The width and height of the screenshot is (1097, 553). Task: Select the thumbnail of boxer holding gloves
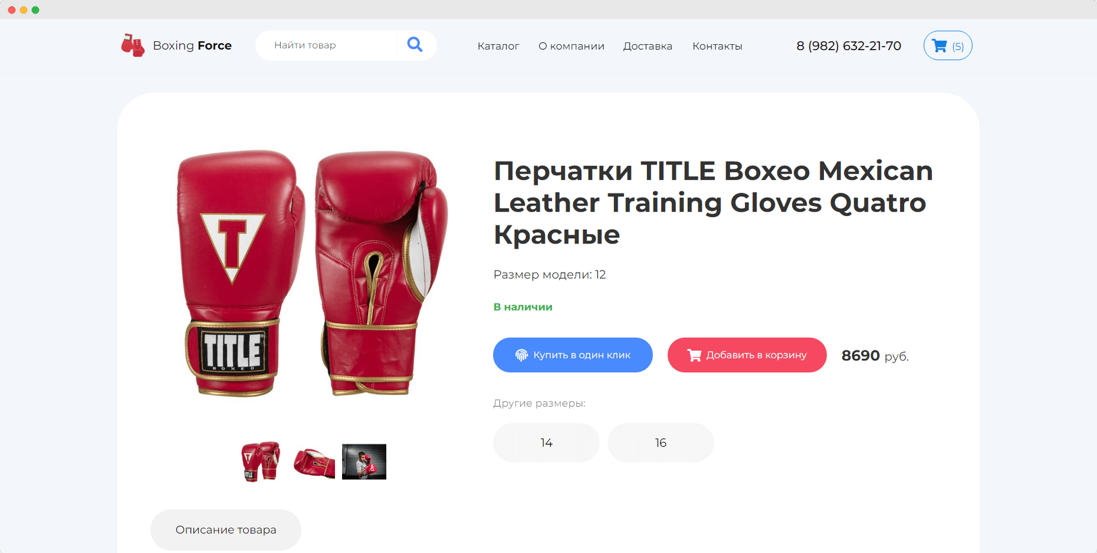(x=364, y=462)
